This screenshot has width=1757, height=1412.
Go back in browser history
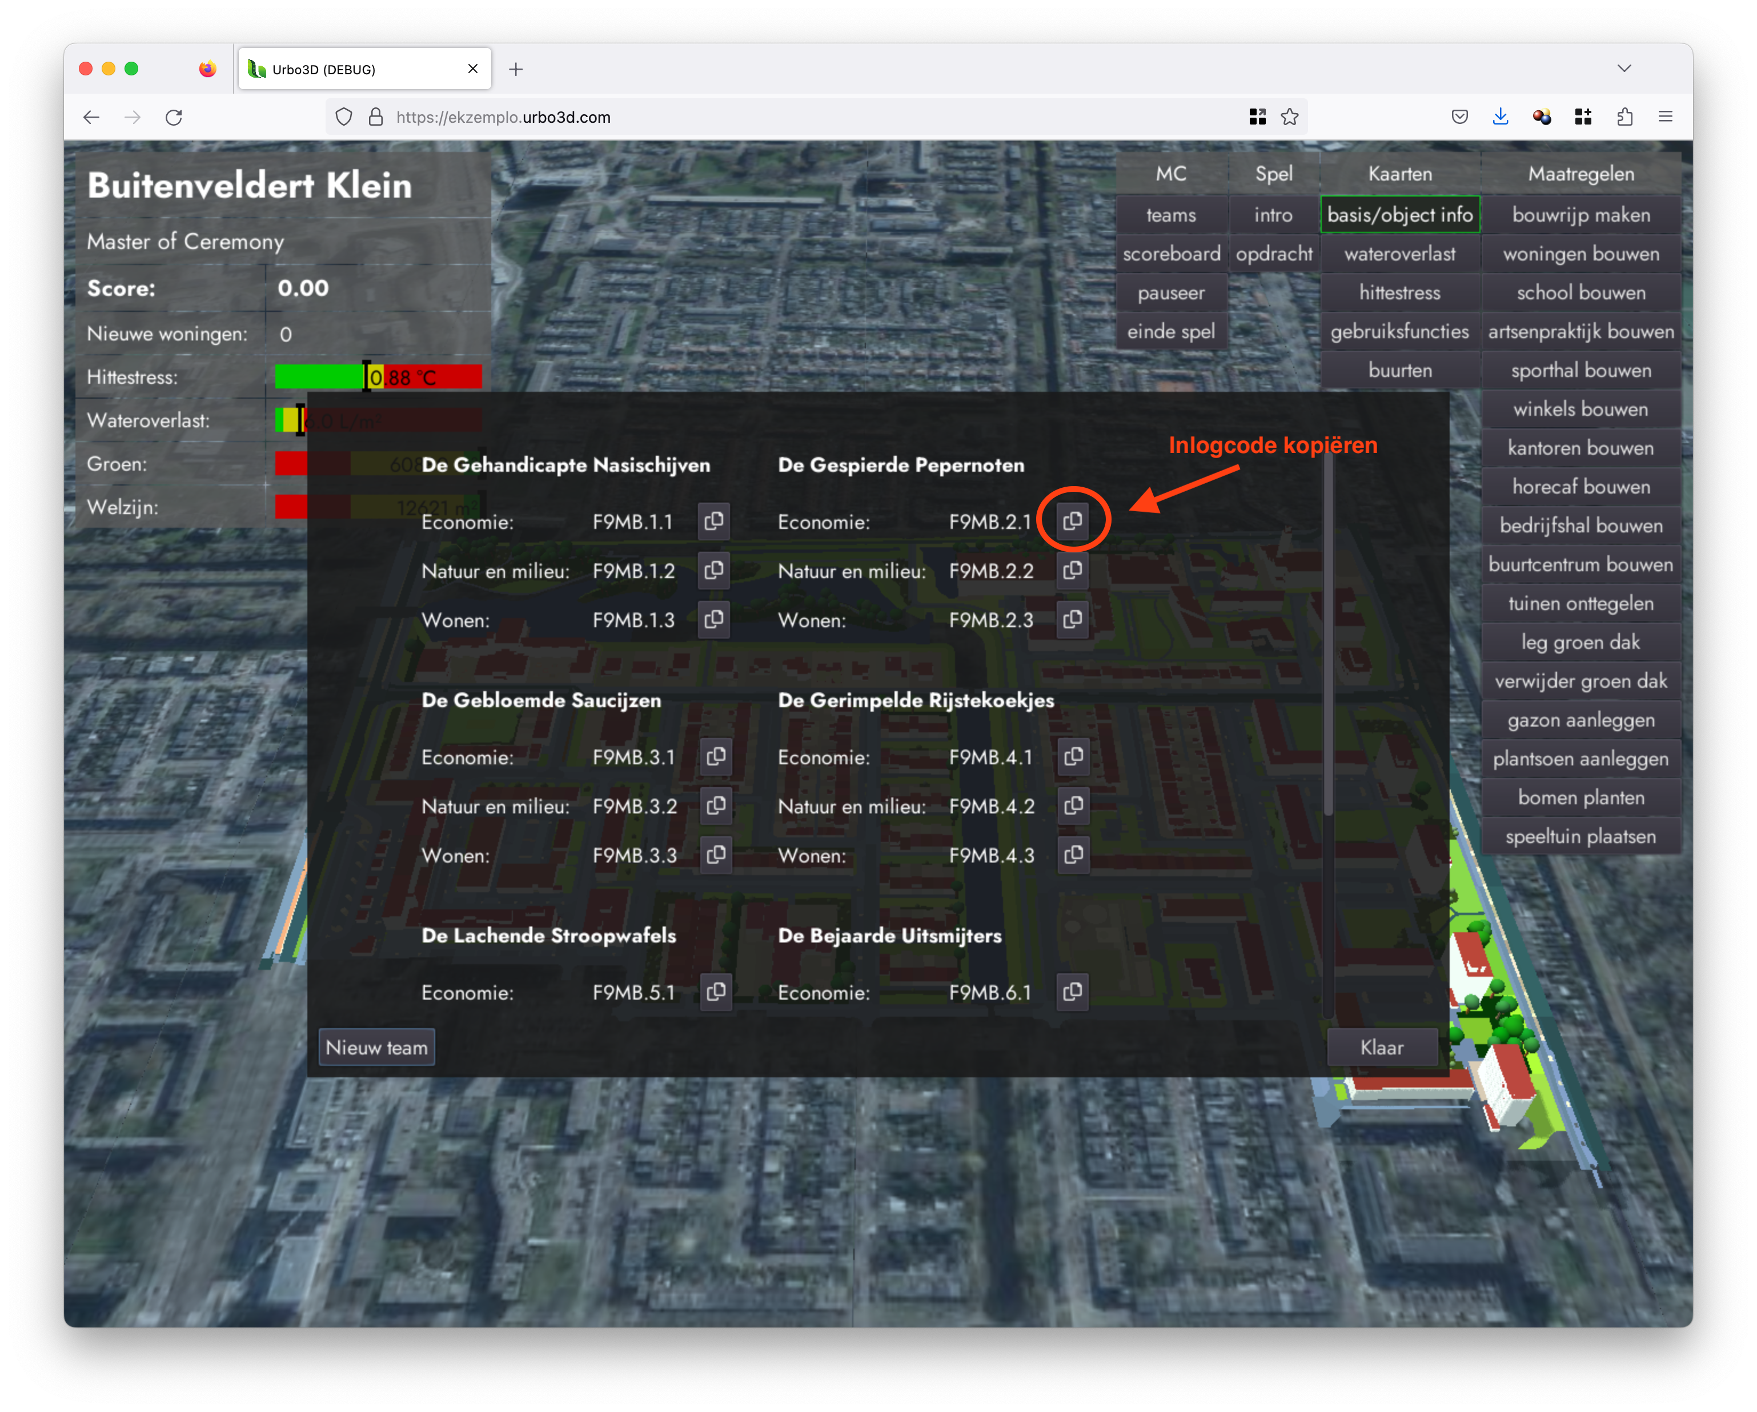[x=91, y=117]
